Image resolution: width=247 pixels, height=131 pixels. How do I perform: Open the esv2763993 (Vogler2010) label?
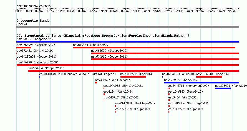click(x=36, y=45)
